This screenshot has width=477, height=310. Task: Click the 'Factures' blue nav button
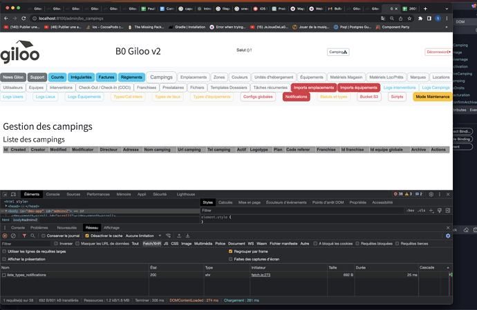[106, 77]
